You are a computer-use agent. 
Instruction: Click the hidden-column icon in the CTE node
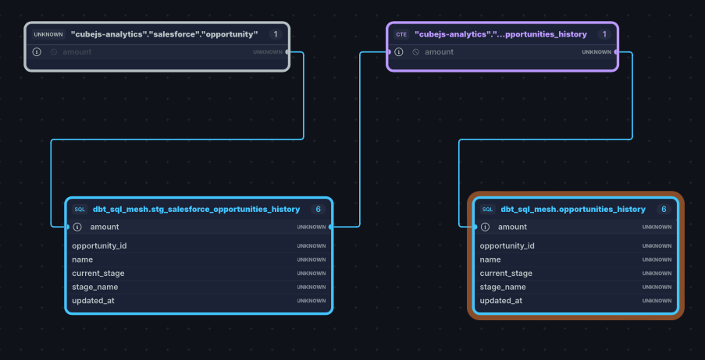tap(416, 52)
